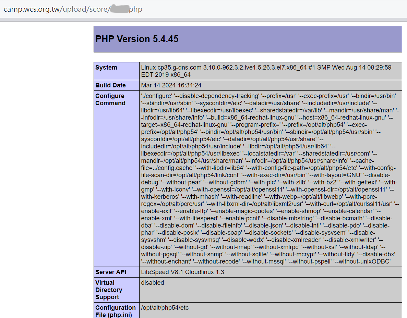The height and width of the screenshot is (318, 407).
Task: Click the configure command options text
Action: coord(270,179)
